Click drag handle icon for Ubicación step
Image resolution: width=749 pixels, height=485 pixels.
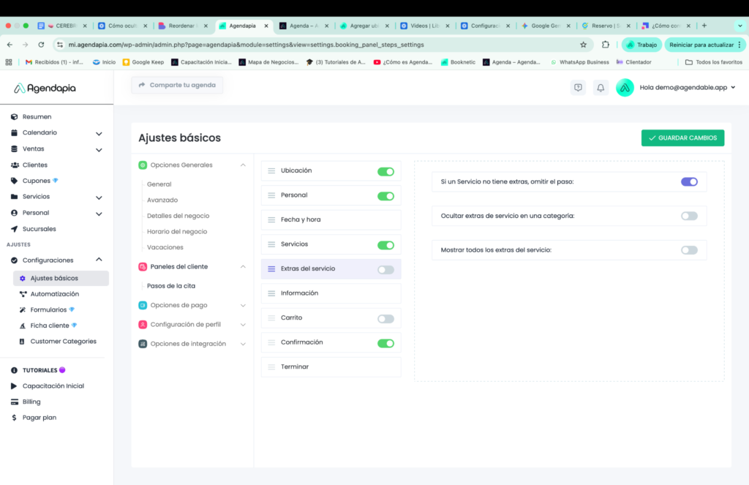[271, 171]
